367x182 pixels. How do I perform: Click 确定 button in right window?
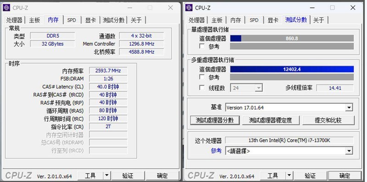345,176
